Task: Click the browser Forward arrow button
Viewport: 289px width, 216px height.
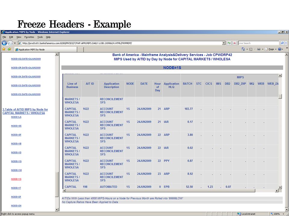Action: 10,43
